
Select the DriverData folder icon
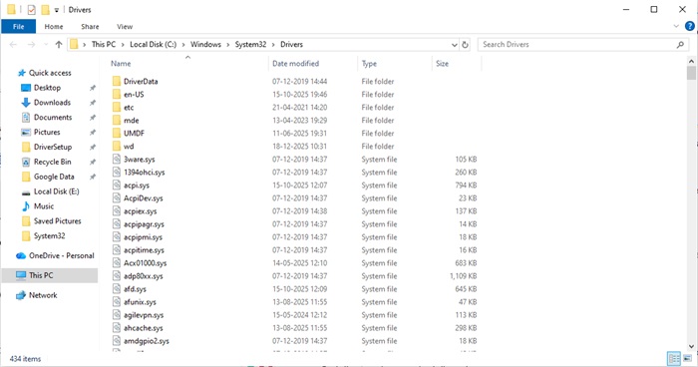117,81
